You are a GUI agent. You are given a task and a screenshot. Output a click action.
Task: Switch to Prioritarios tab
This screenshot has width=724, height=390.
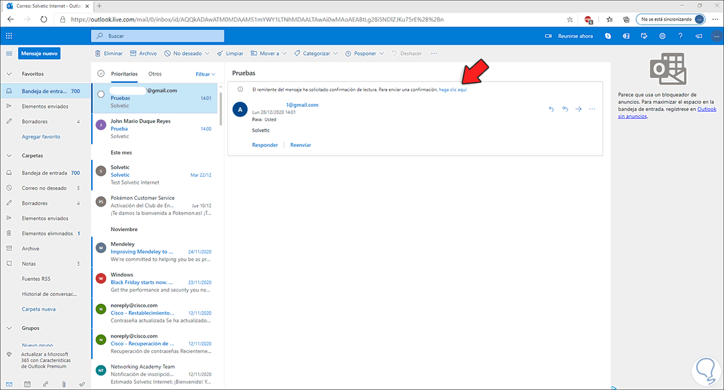pyautogui.click(x=124, y=74)
